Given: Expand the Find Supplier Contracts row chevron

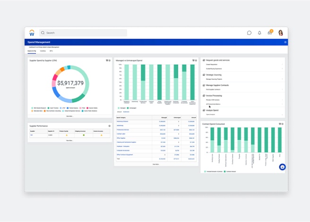Looking at the screenshot, I should [283, 89].
